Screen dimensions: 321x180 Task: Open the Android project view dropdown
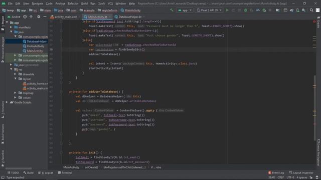pyautogui.click(x=14, y=16)
